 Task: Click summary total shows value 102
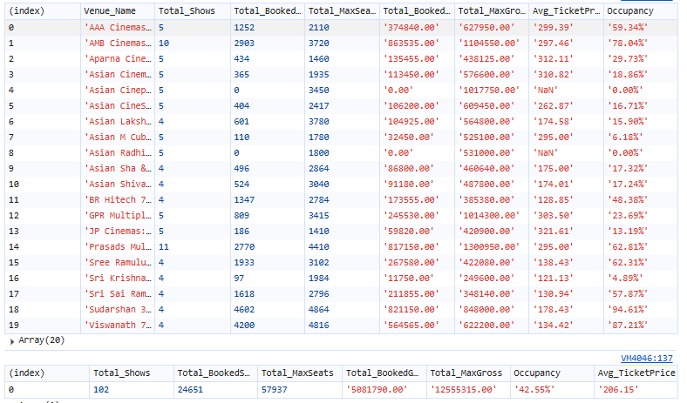pos(101,389)
